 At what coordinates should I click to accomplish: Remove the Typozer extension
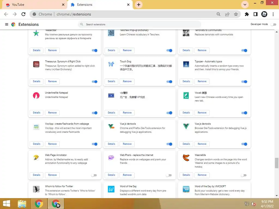202,81
